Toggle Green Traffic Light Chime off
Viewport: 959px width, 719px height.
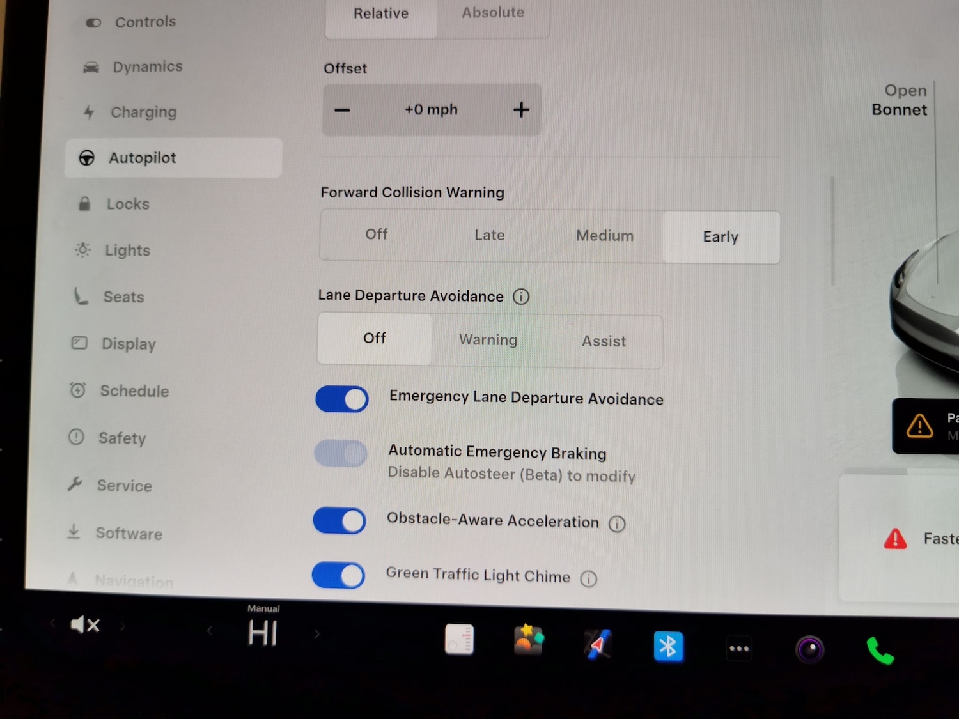point(338,575)
